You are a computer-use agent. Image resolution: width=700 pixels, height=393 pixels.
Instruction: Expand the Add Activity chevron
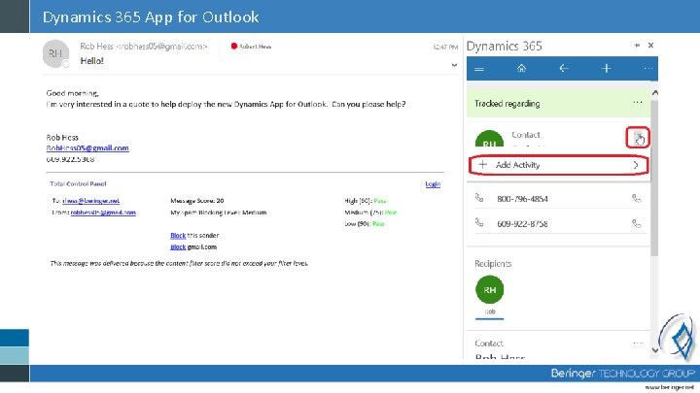636,165
